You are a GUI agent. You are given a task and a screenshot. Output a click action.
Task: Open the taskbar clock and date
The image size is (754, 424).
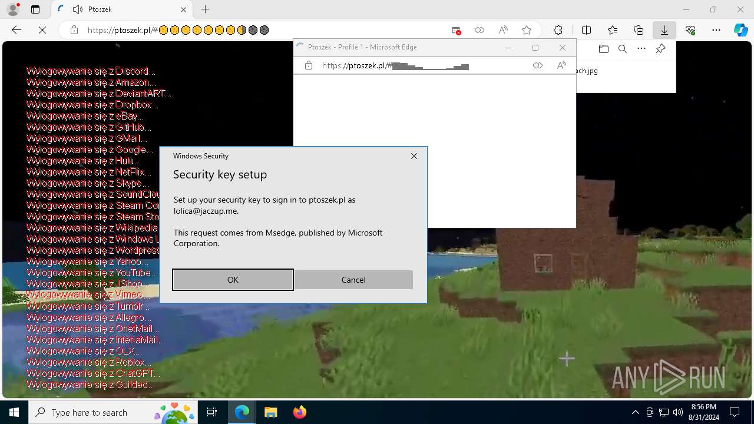click(703, 412)
